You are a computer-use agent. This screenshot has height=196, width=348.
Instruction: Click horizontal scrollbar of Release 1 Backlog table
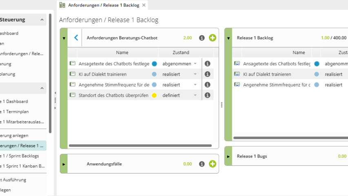pos(290,138)
